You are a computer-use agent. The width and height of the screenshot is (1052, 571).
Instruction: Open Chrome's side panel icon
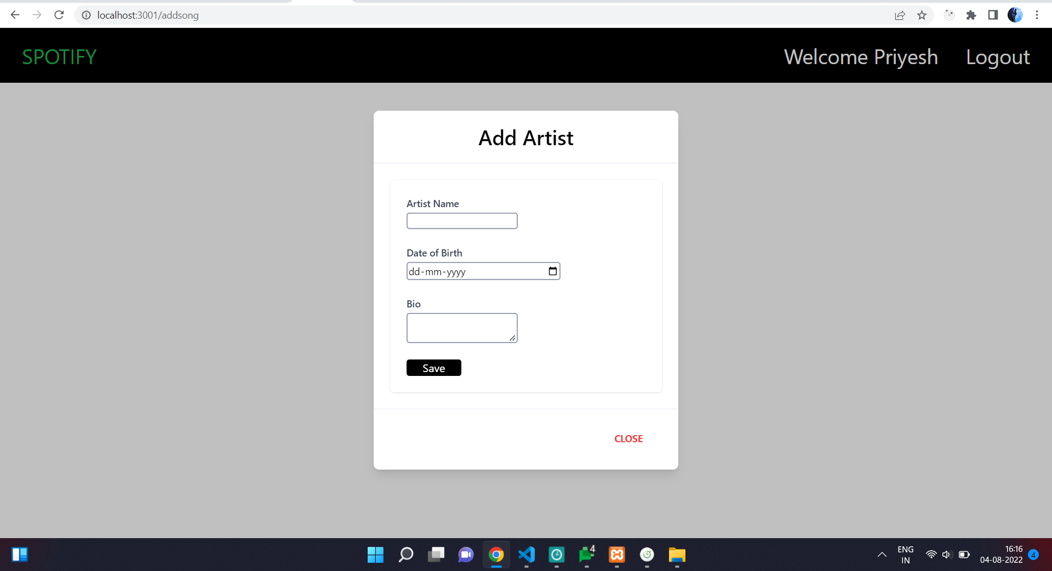993,15
